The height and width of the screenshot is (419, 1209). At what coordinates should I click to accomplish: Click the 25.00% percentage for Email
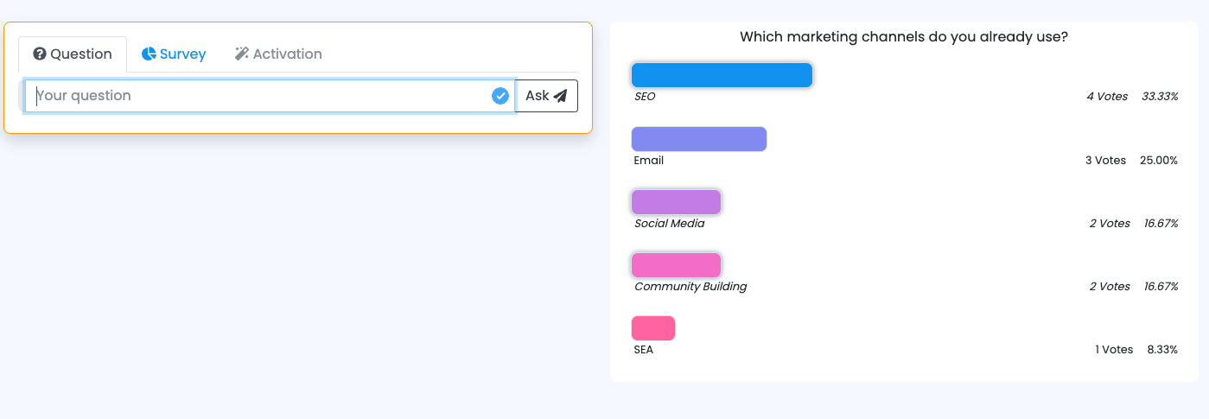1159,160
